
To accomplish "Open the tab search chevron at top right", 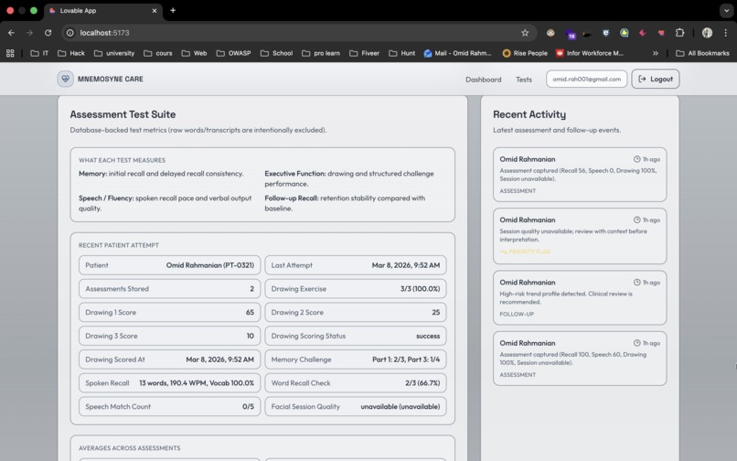I will click(x=727, y=10).
